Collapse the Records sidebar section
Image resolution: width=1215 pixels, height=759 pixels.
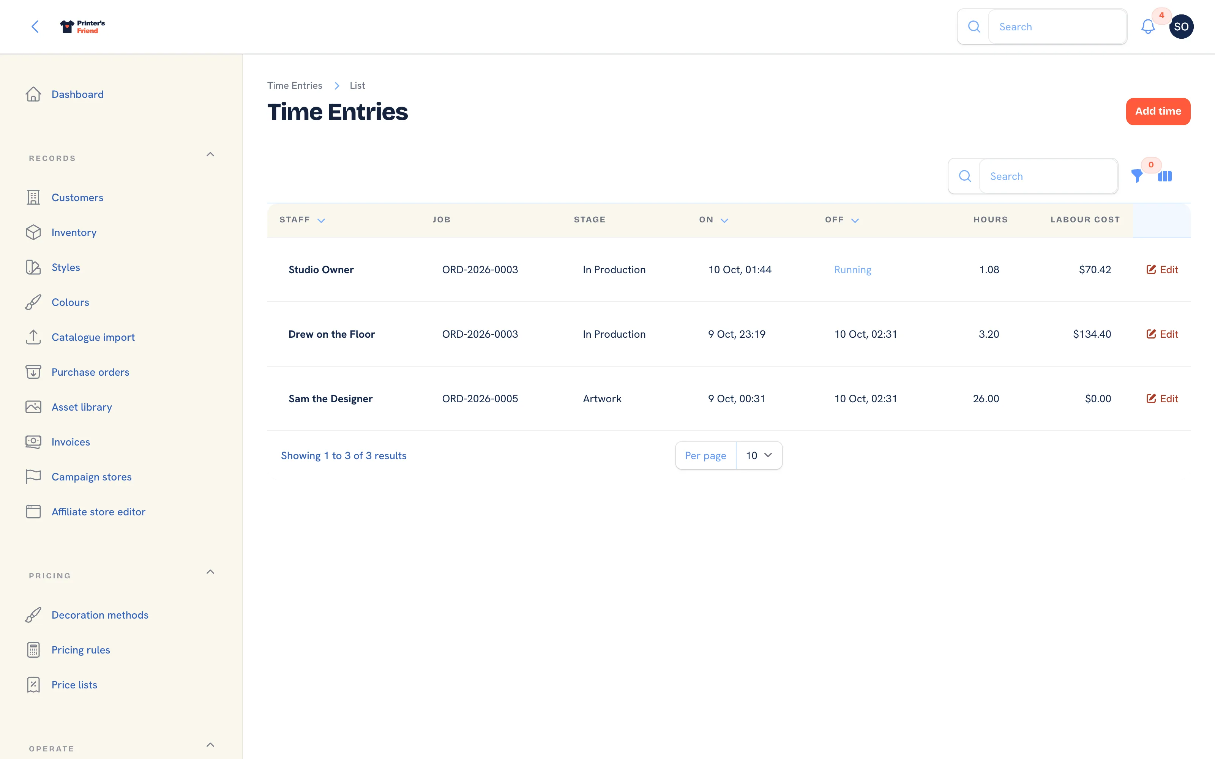pyautogui.click(x=210, y=154)
